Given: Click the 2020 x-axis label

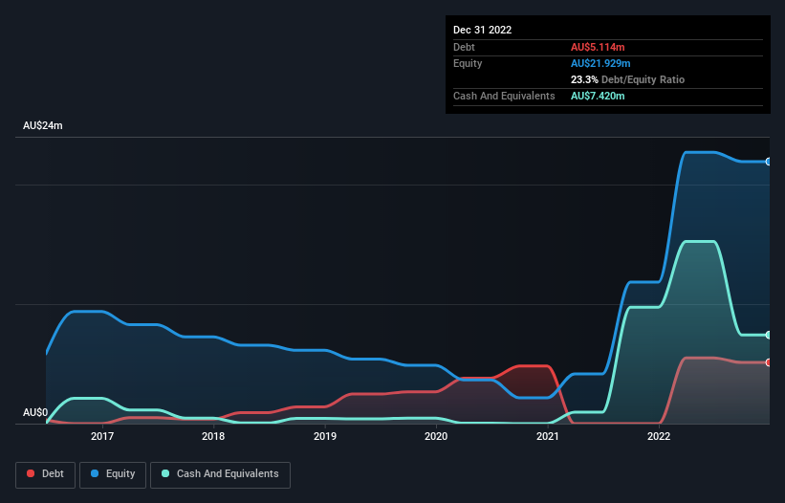Looking at the screenshot, I should click(x=436, y=436).
